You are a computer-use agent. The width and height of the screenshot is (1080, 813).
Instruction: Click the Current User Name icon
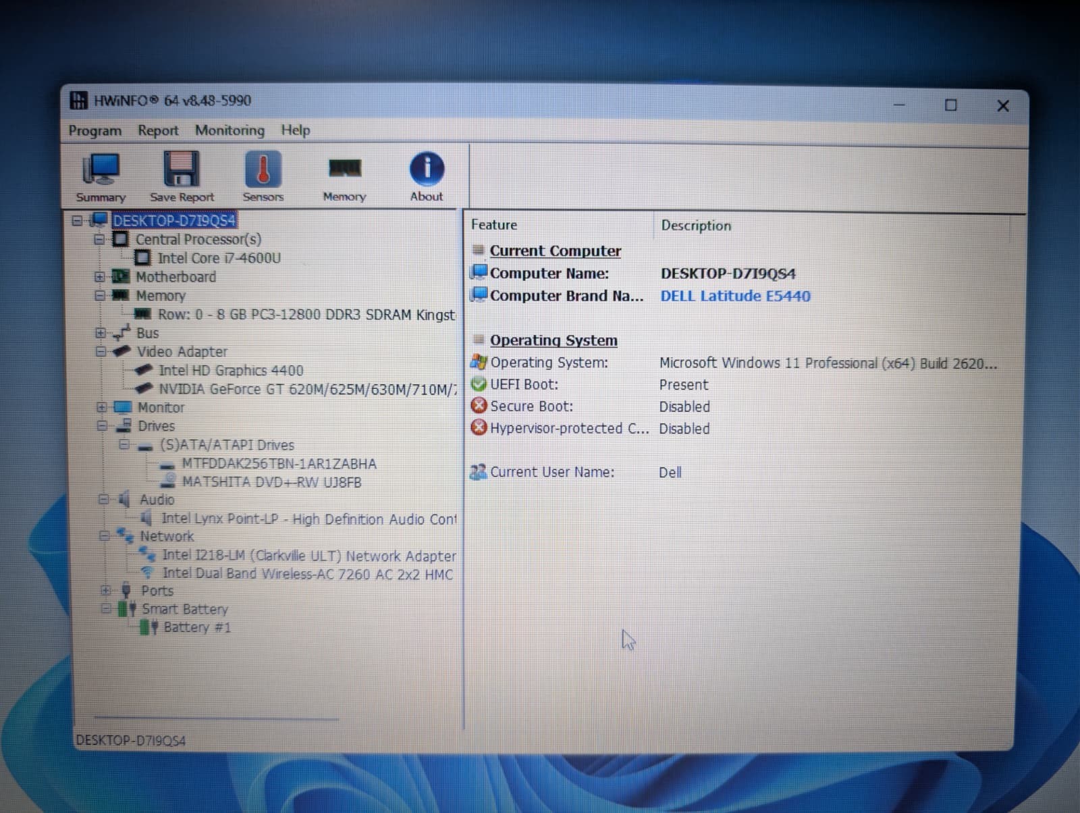(479, 472)
